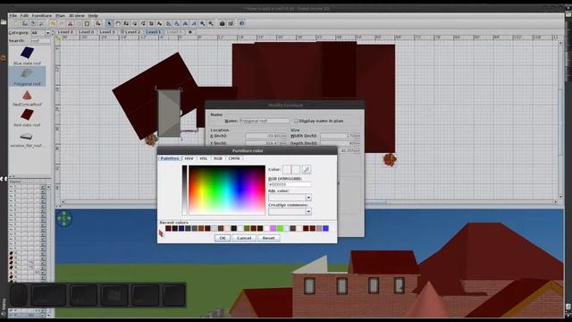Choose the Create rooms tool

134,23
